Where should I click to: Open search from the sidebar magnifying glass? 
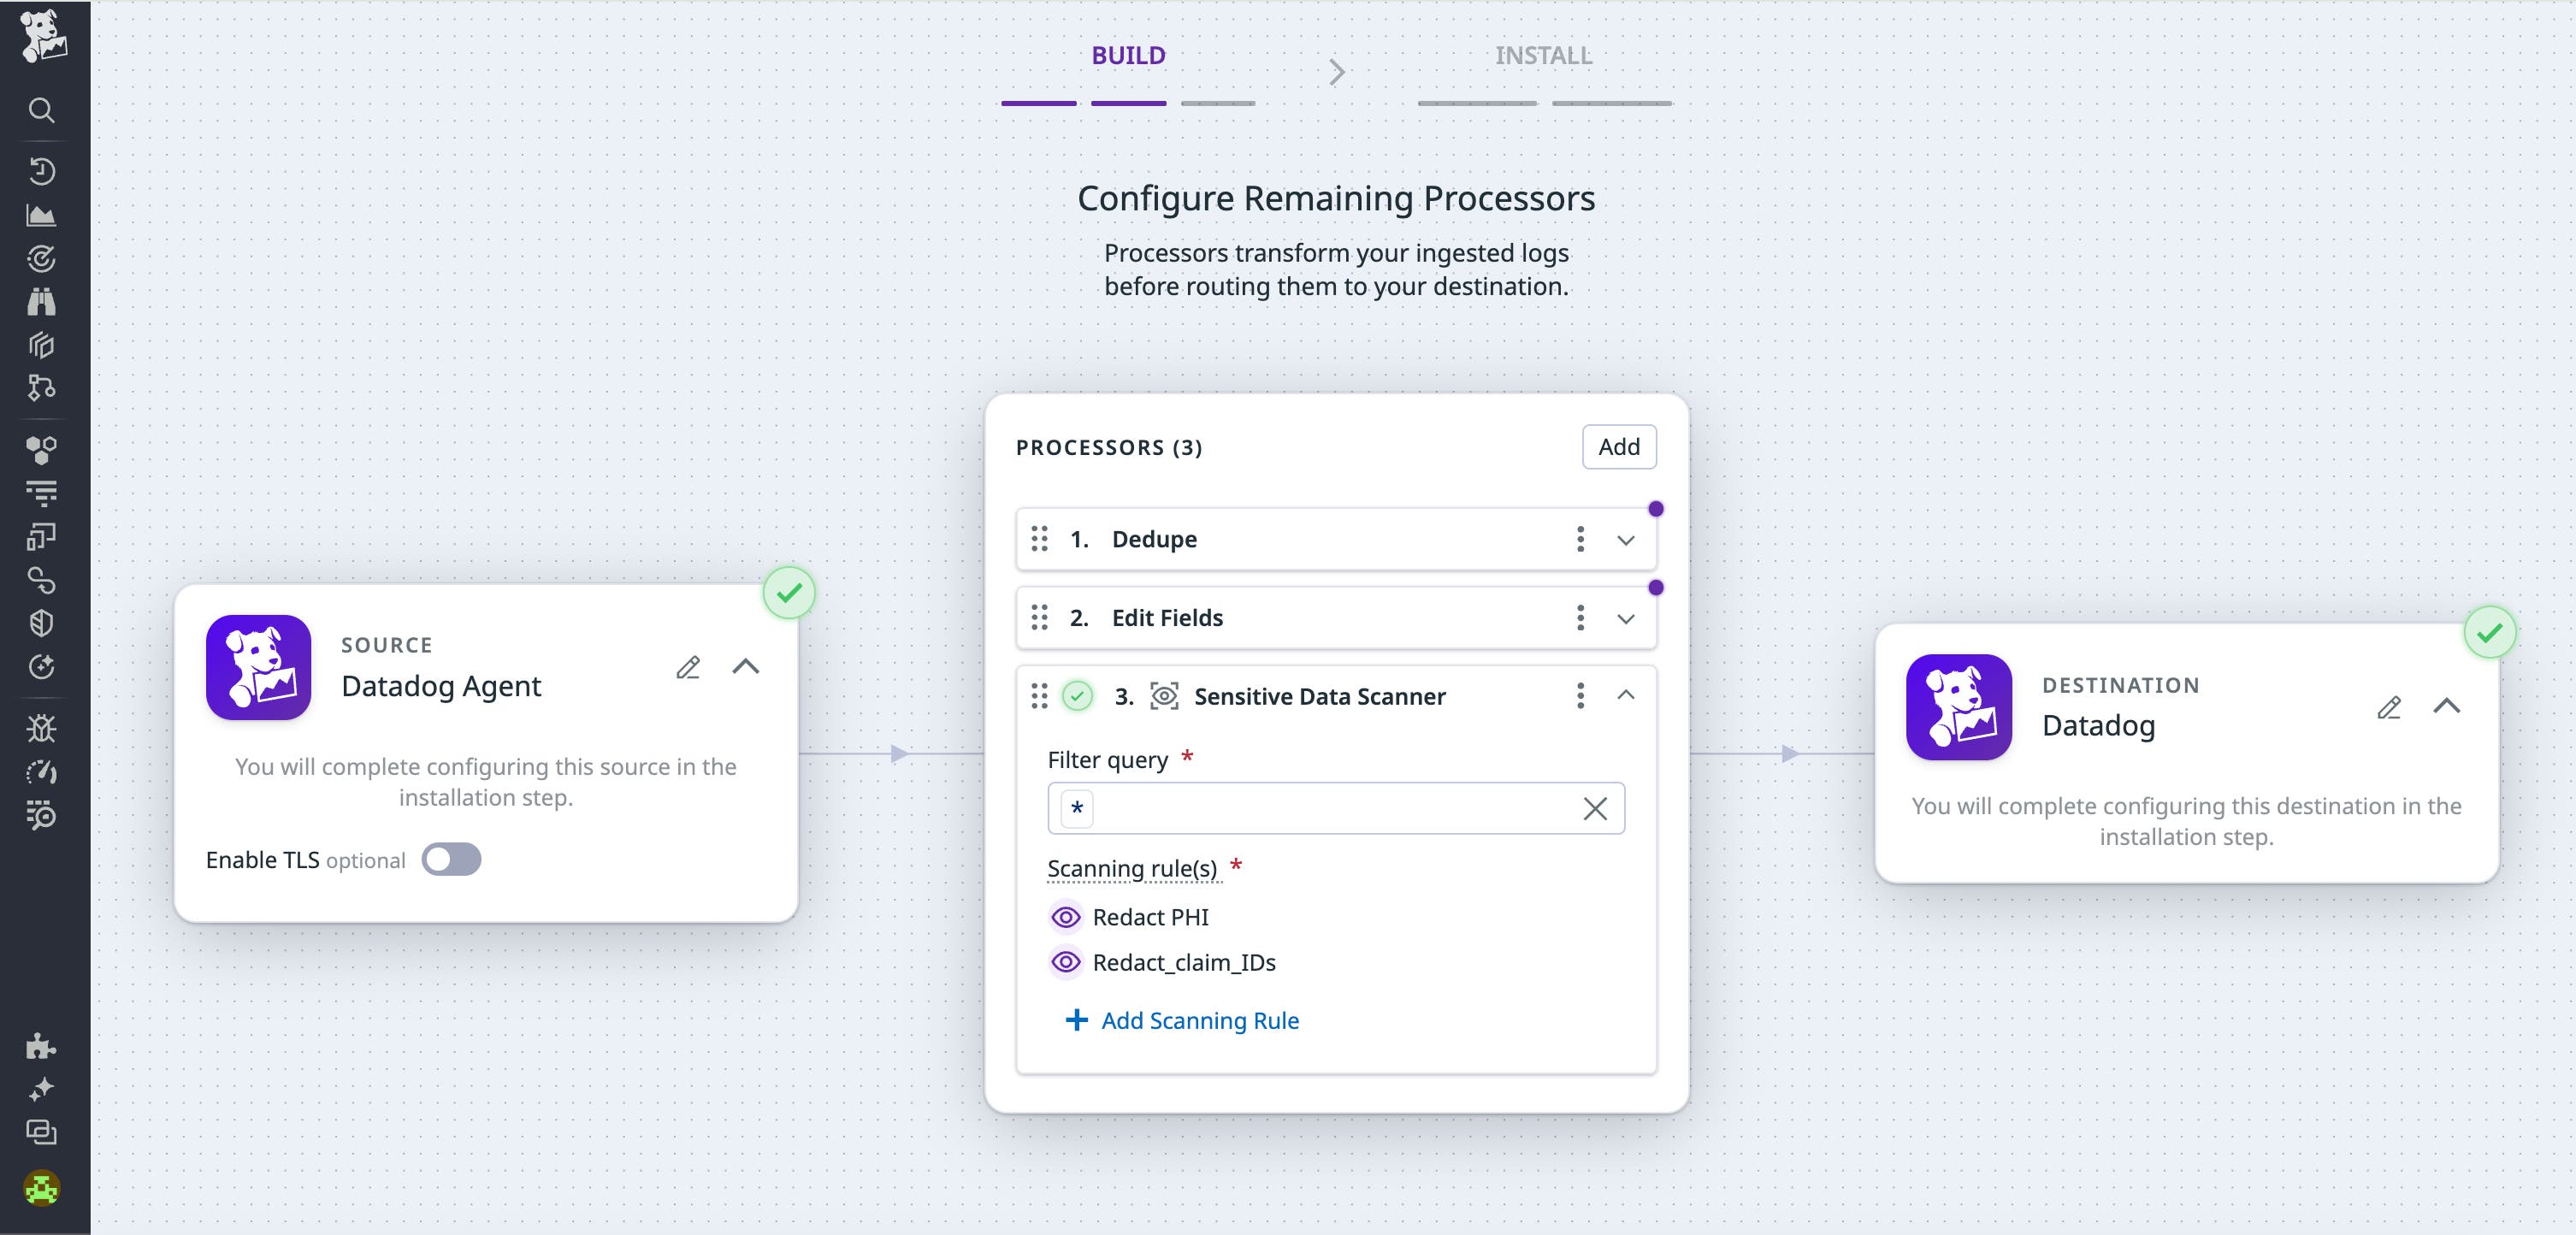[41, 110]
